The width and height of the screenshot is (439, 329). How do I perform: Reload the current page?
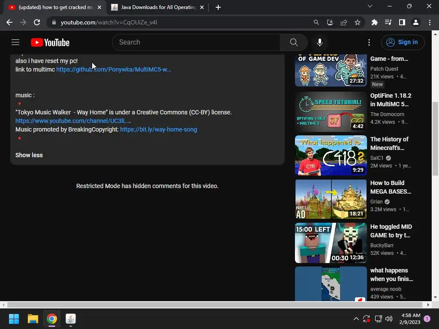37,22
